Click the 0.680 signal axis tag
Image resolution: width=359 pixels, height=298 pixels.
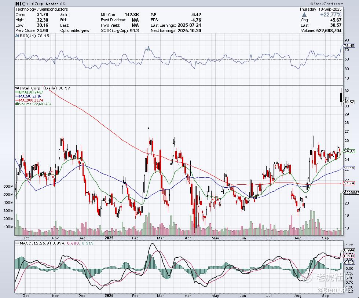(349, 256)
